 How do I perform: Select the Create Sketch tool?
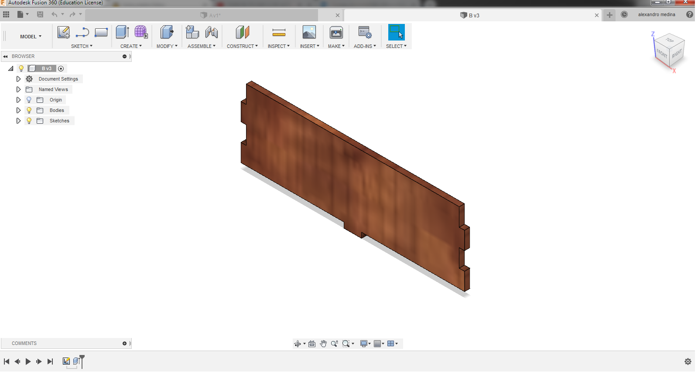point(64,32)
